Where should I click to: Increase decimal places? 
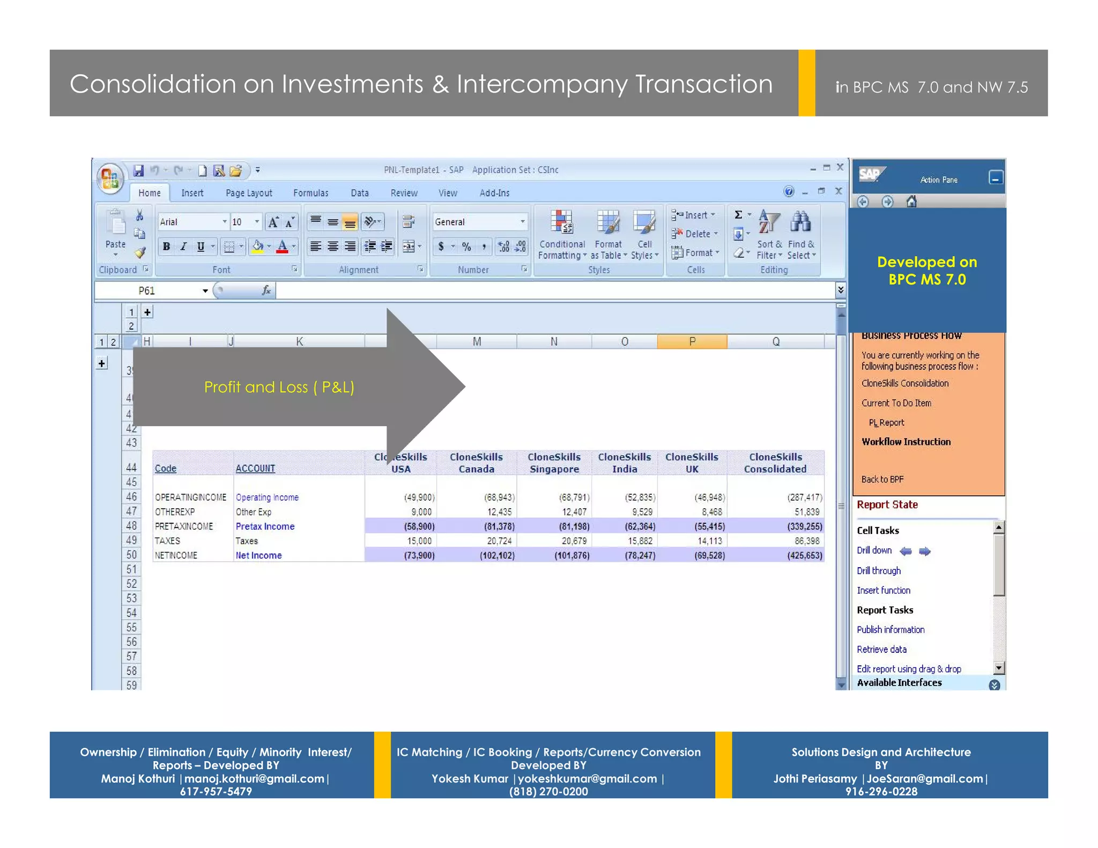click(504, 247)
